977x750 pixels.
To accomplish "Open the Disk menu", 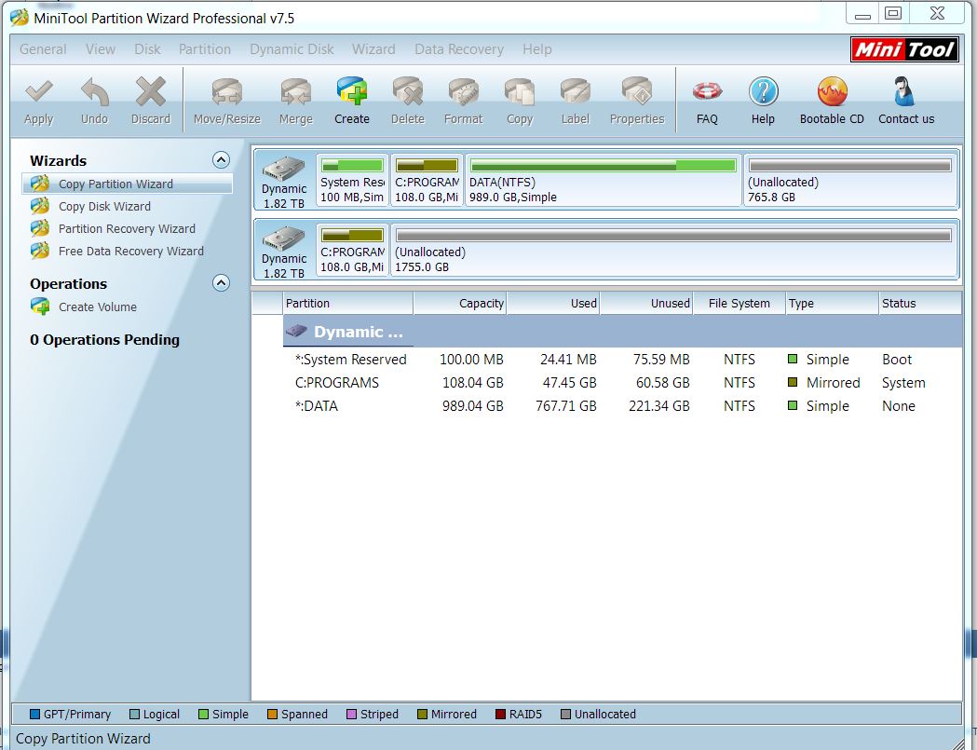I will (x=148, y=49).
